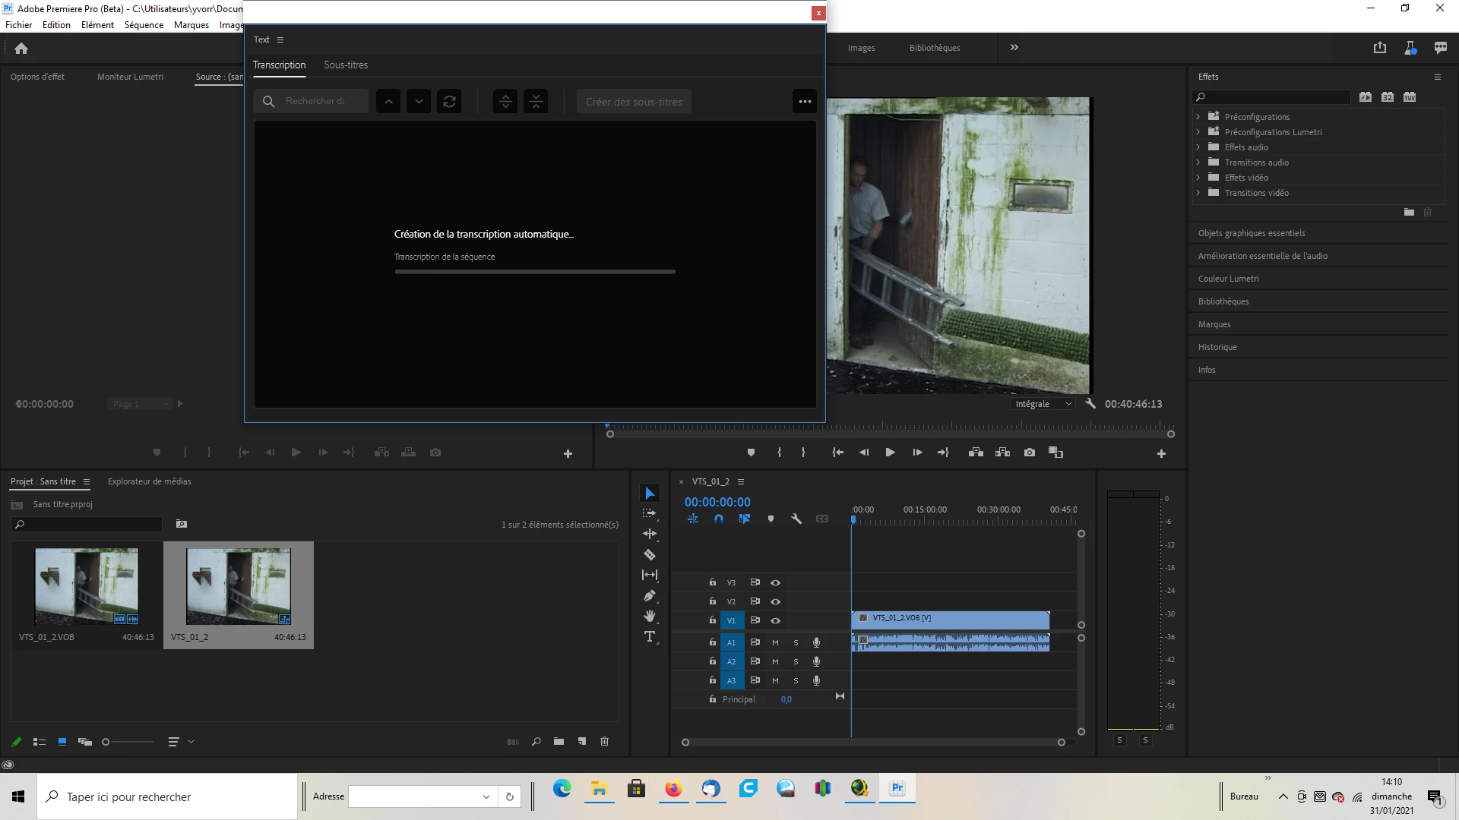1459x820 pixels.
Task: Open the timeline display settings wrench
Action: pyautogui.click(x=796, y=519)
